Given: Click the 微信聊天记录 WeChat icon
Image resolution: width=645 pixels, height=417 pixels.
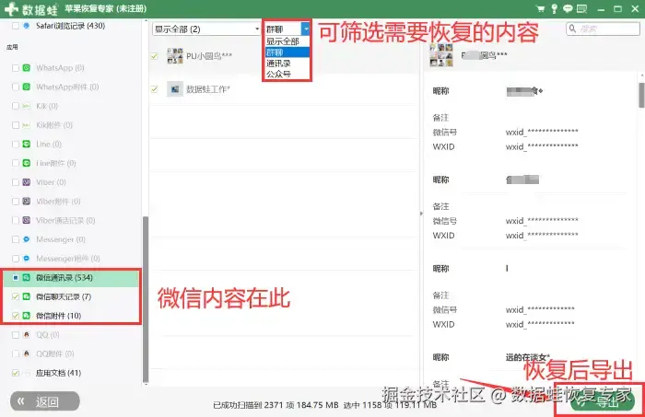Looking at the screenshot, I should (x=27, y=296).
